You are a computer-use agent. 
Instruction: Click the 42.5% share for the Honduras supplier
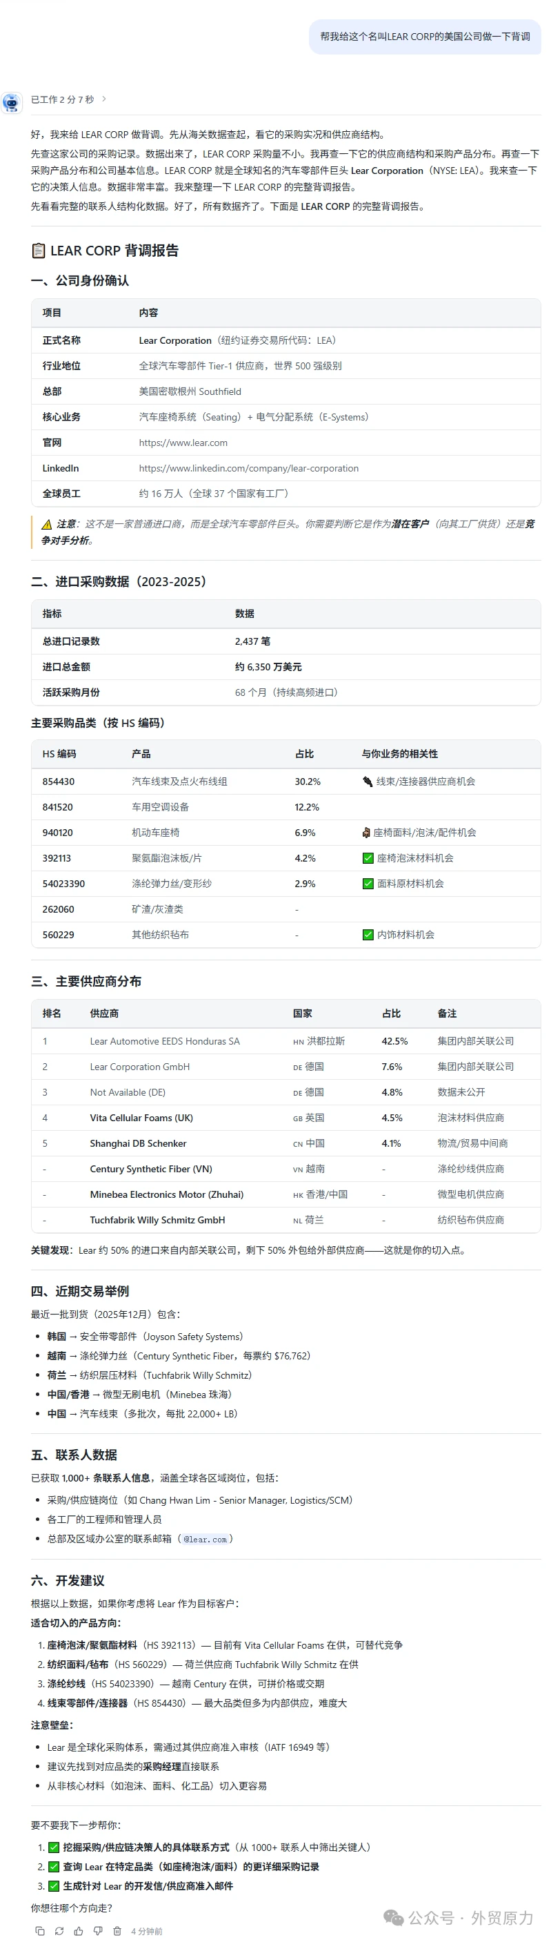click(x=394, y=1042)
